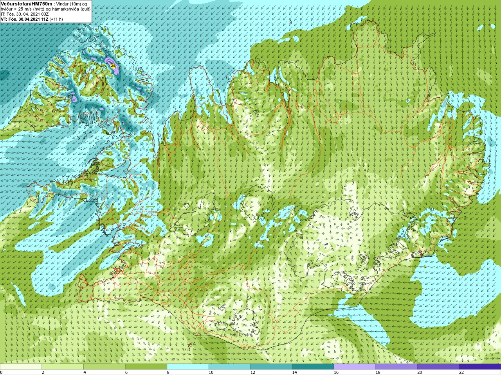This screenshot has width=501, height=375.
Task: Select the dark indigo above-22 legend swatch
Action: (480, 366)
